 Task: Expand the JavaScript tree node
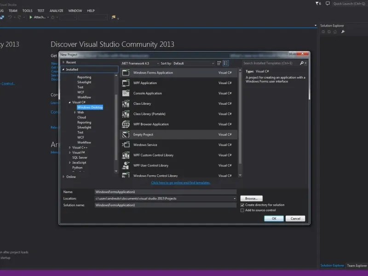pyautogui.click(x=70, y=162)
